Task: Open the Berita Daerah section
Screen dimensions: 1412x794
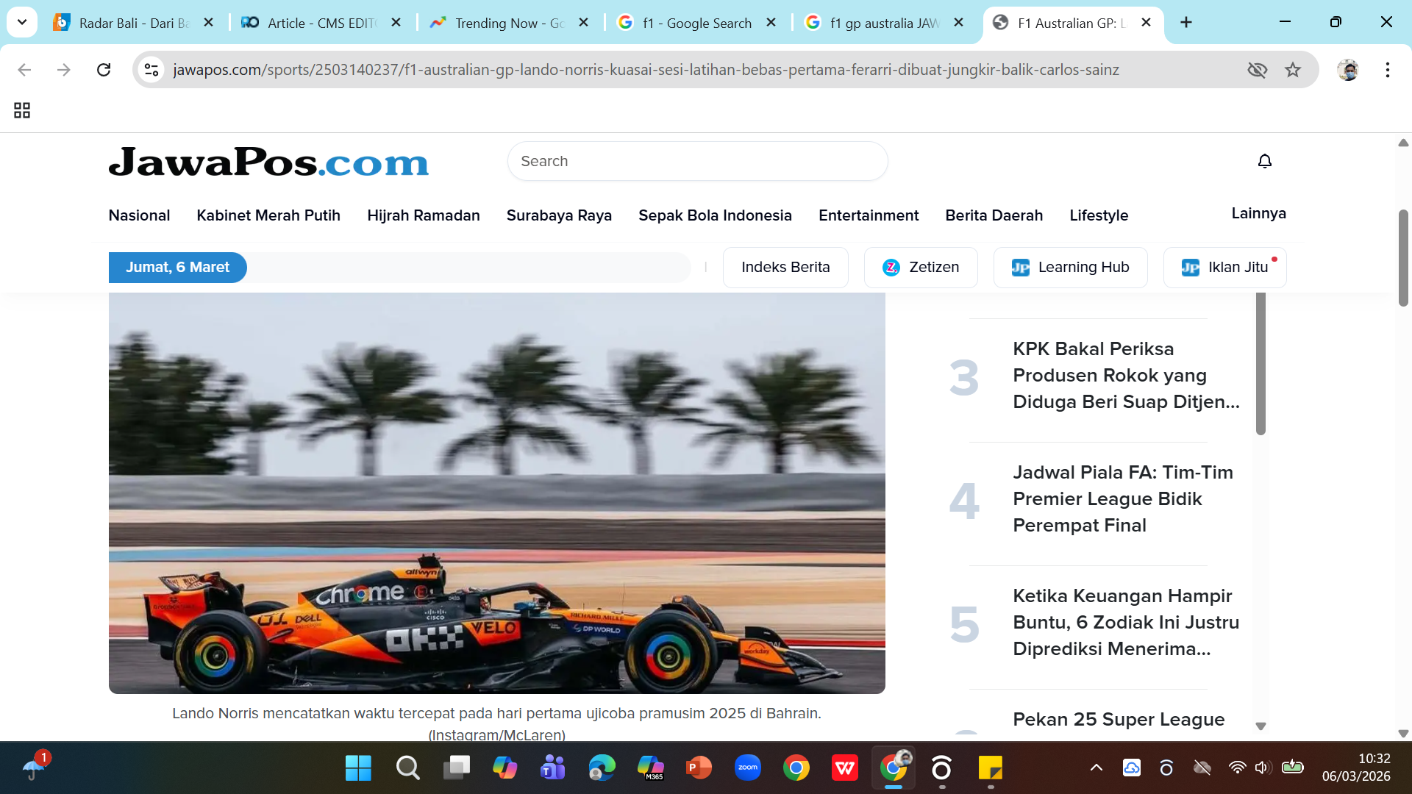Action: click(x=994, y=215)
